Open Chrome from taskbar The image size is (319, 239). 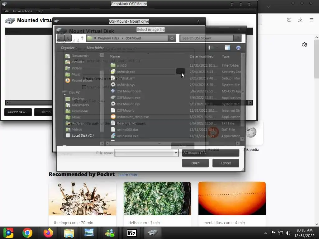(27, 233)
